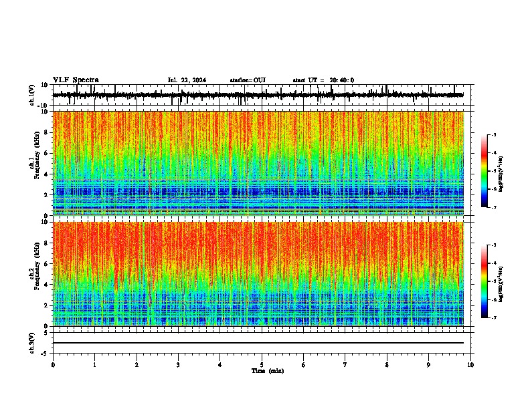
Task: Click the ch.1 spectrogram color scale bar
Action: coord(484,171)
